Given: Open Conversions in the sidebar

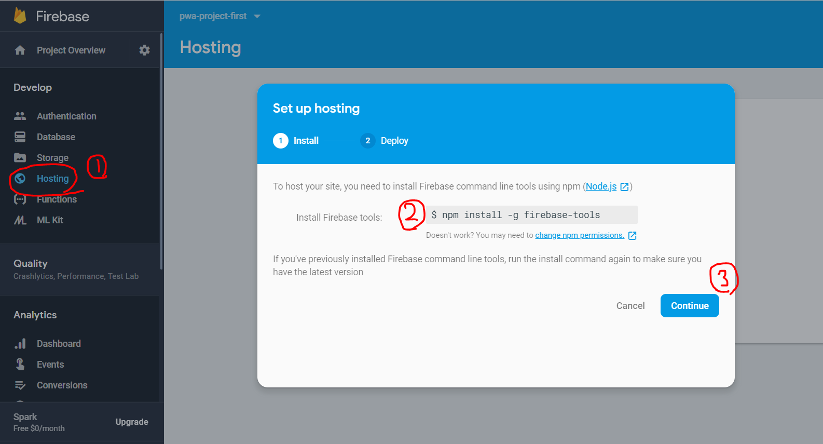Looking at the screenshot, I should click(x=62, y=385).
